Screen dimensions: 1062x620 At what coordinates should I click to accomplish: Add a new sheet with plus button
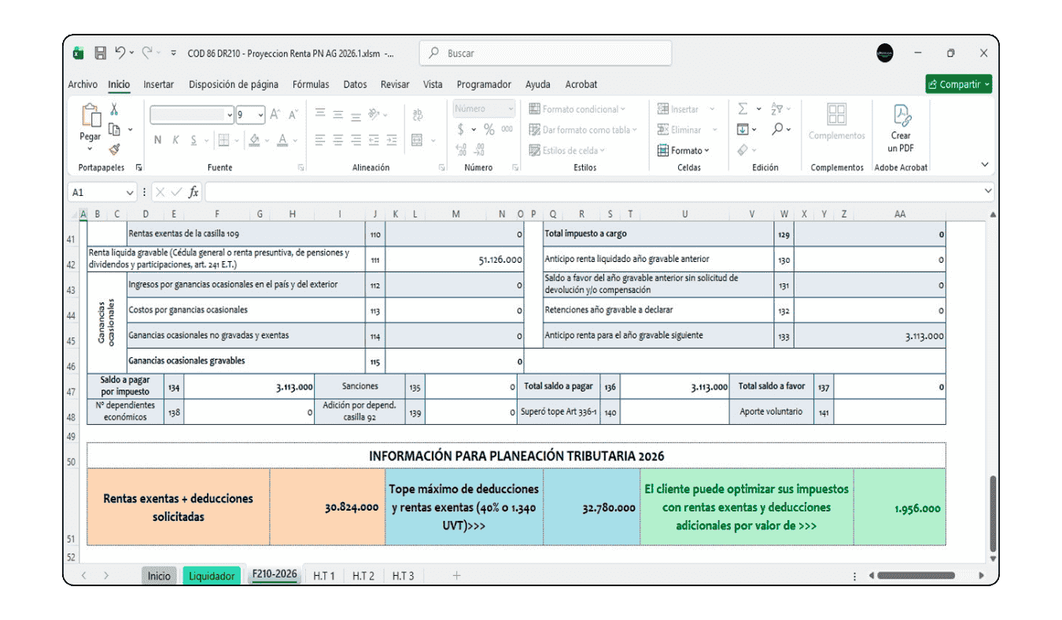click(456, 576)
